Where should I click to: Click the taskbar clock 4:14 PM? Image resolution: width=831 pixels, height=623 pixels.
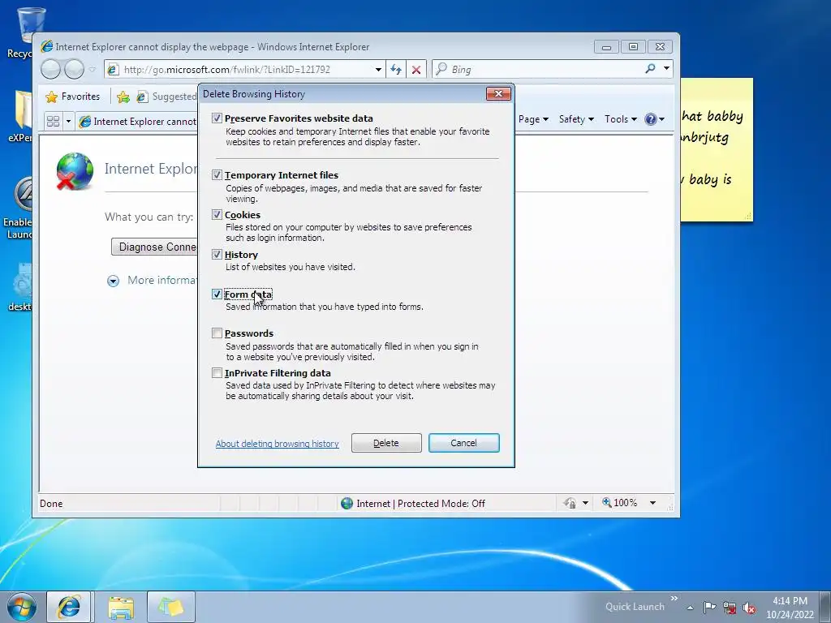[790, 607]
